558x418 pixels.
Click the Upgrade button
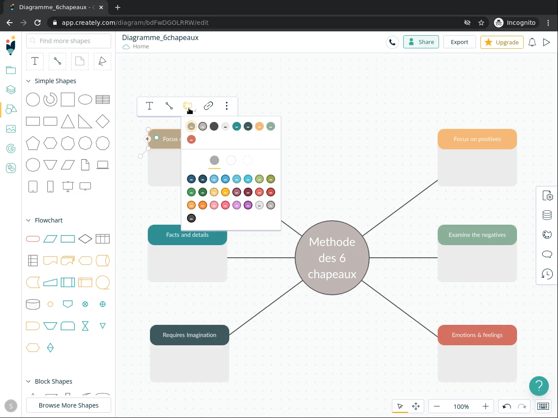pyautogui.click(x=502, y=42)
